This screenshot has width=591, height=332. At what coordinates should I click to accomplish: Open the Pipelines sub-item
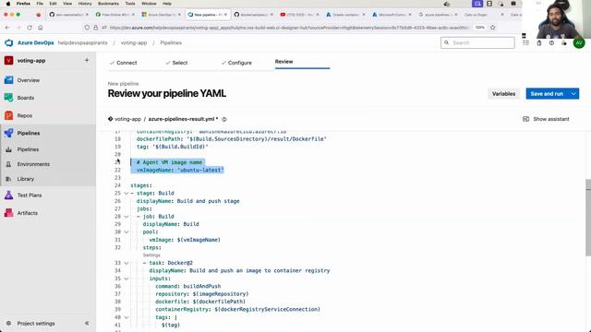[28, 149]
